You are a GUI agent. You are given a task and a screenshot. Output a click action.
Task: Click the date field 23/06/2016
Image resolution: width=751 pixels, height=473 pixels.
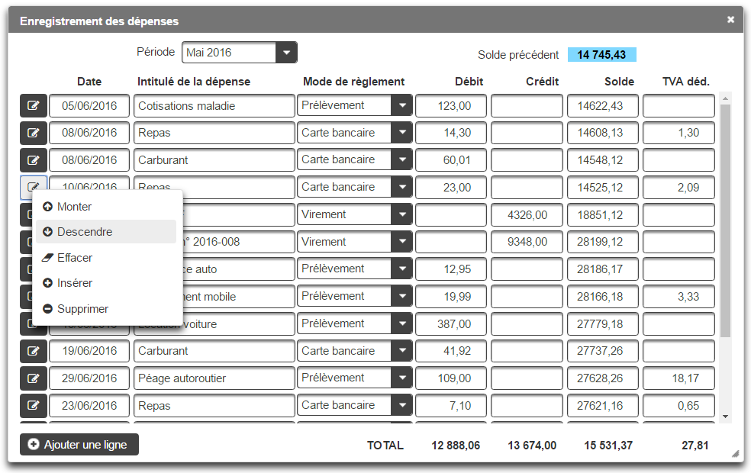[x=89, y=406]
